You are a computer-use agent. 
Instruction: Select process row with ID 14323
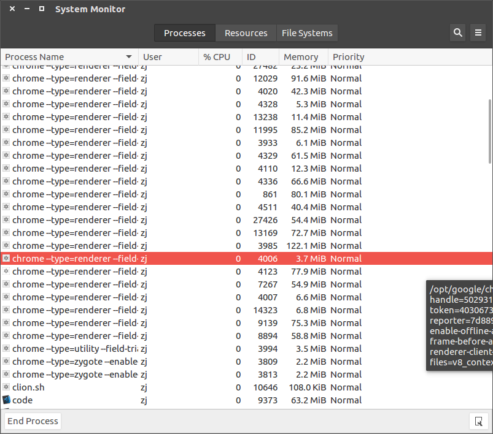(x=247, y=310)
